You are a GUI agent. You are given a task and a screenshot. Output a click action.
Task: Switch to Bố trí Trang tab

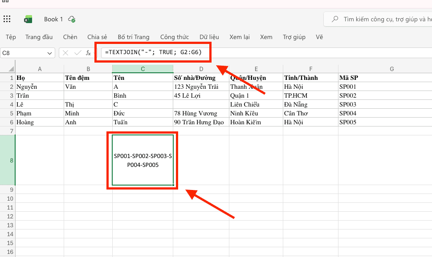point(133,37)
